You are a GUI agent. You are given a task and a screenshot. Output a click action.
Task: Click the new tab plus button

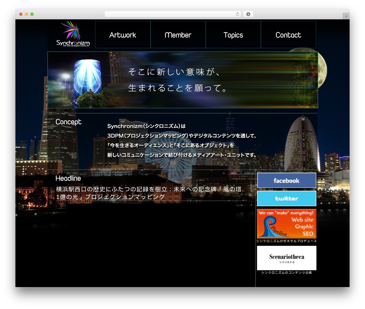[x=346, y=16]
